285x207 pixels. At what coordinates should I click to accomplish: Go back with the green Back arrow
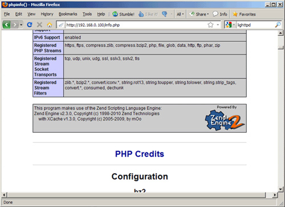[6, 25]
